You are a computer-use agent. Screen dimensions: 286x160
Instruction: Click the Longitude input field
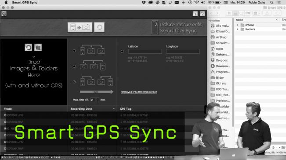pos(183,51)
